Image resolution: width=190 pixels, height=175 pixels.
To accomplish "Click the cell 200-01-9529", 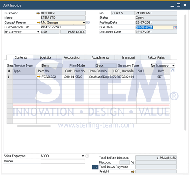I will coord(76,77).
